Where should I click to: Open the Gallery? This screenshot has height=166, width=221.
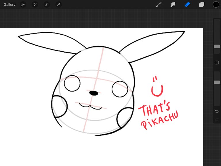pos(9,5)
